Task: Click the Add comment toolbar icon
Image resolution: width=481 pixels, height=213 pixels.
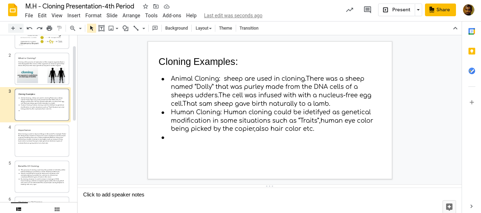Action: (x=155, y=28)
